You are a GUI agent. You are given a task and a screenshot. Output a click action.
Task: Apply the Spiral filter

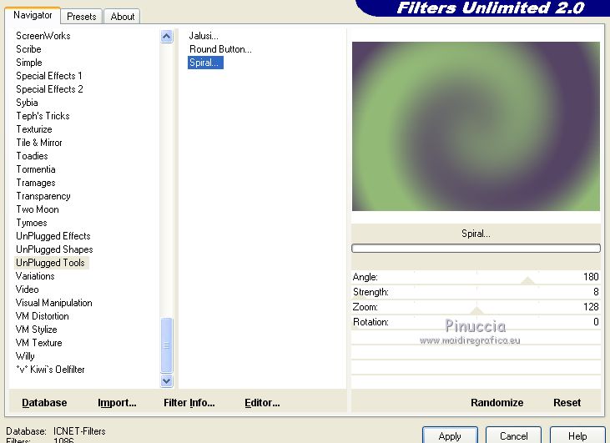pos(450,436)
